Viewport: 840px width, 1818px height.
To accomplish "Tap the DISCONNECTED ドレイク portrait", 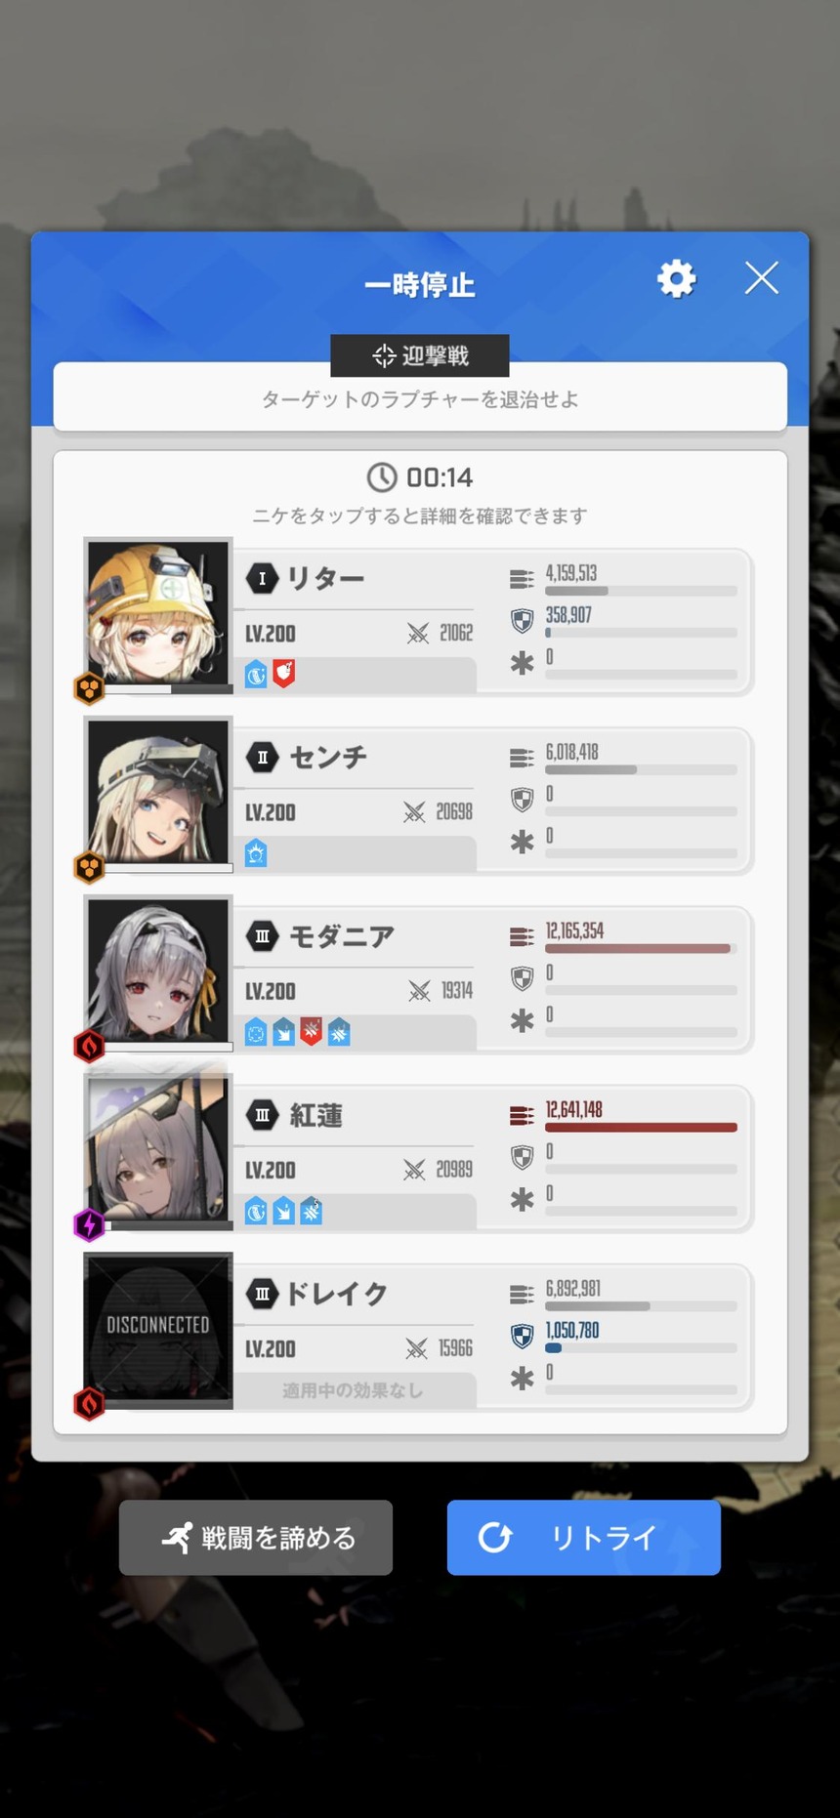I will click(158, 1328).
